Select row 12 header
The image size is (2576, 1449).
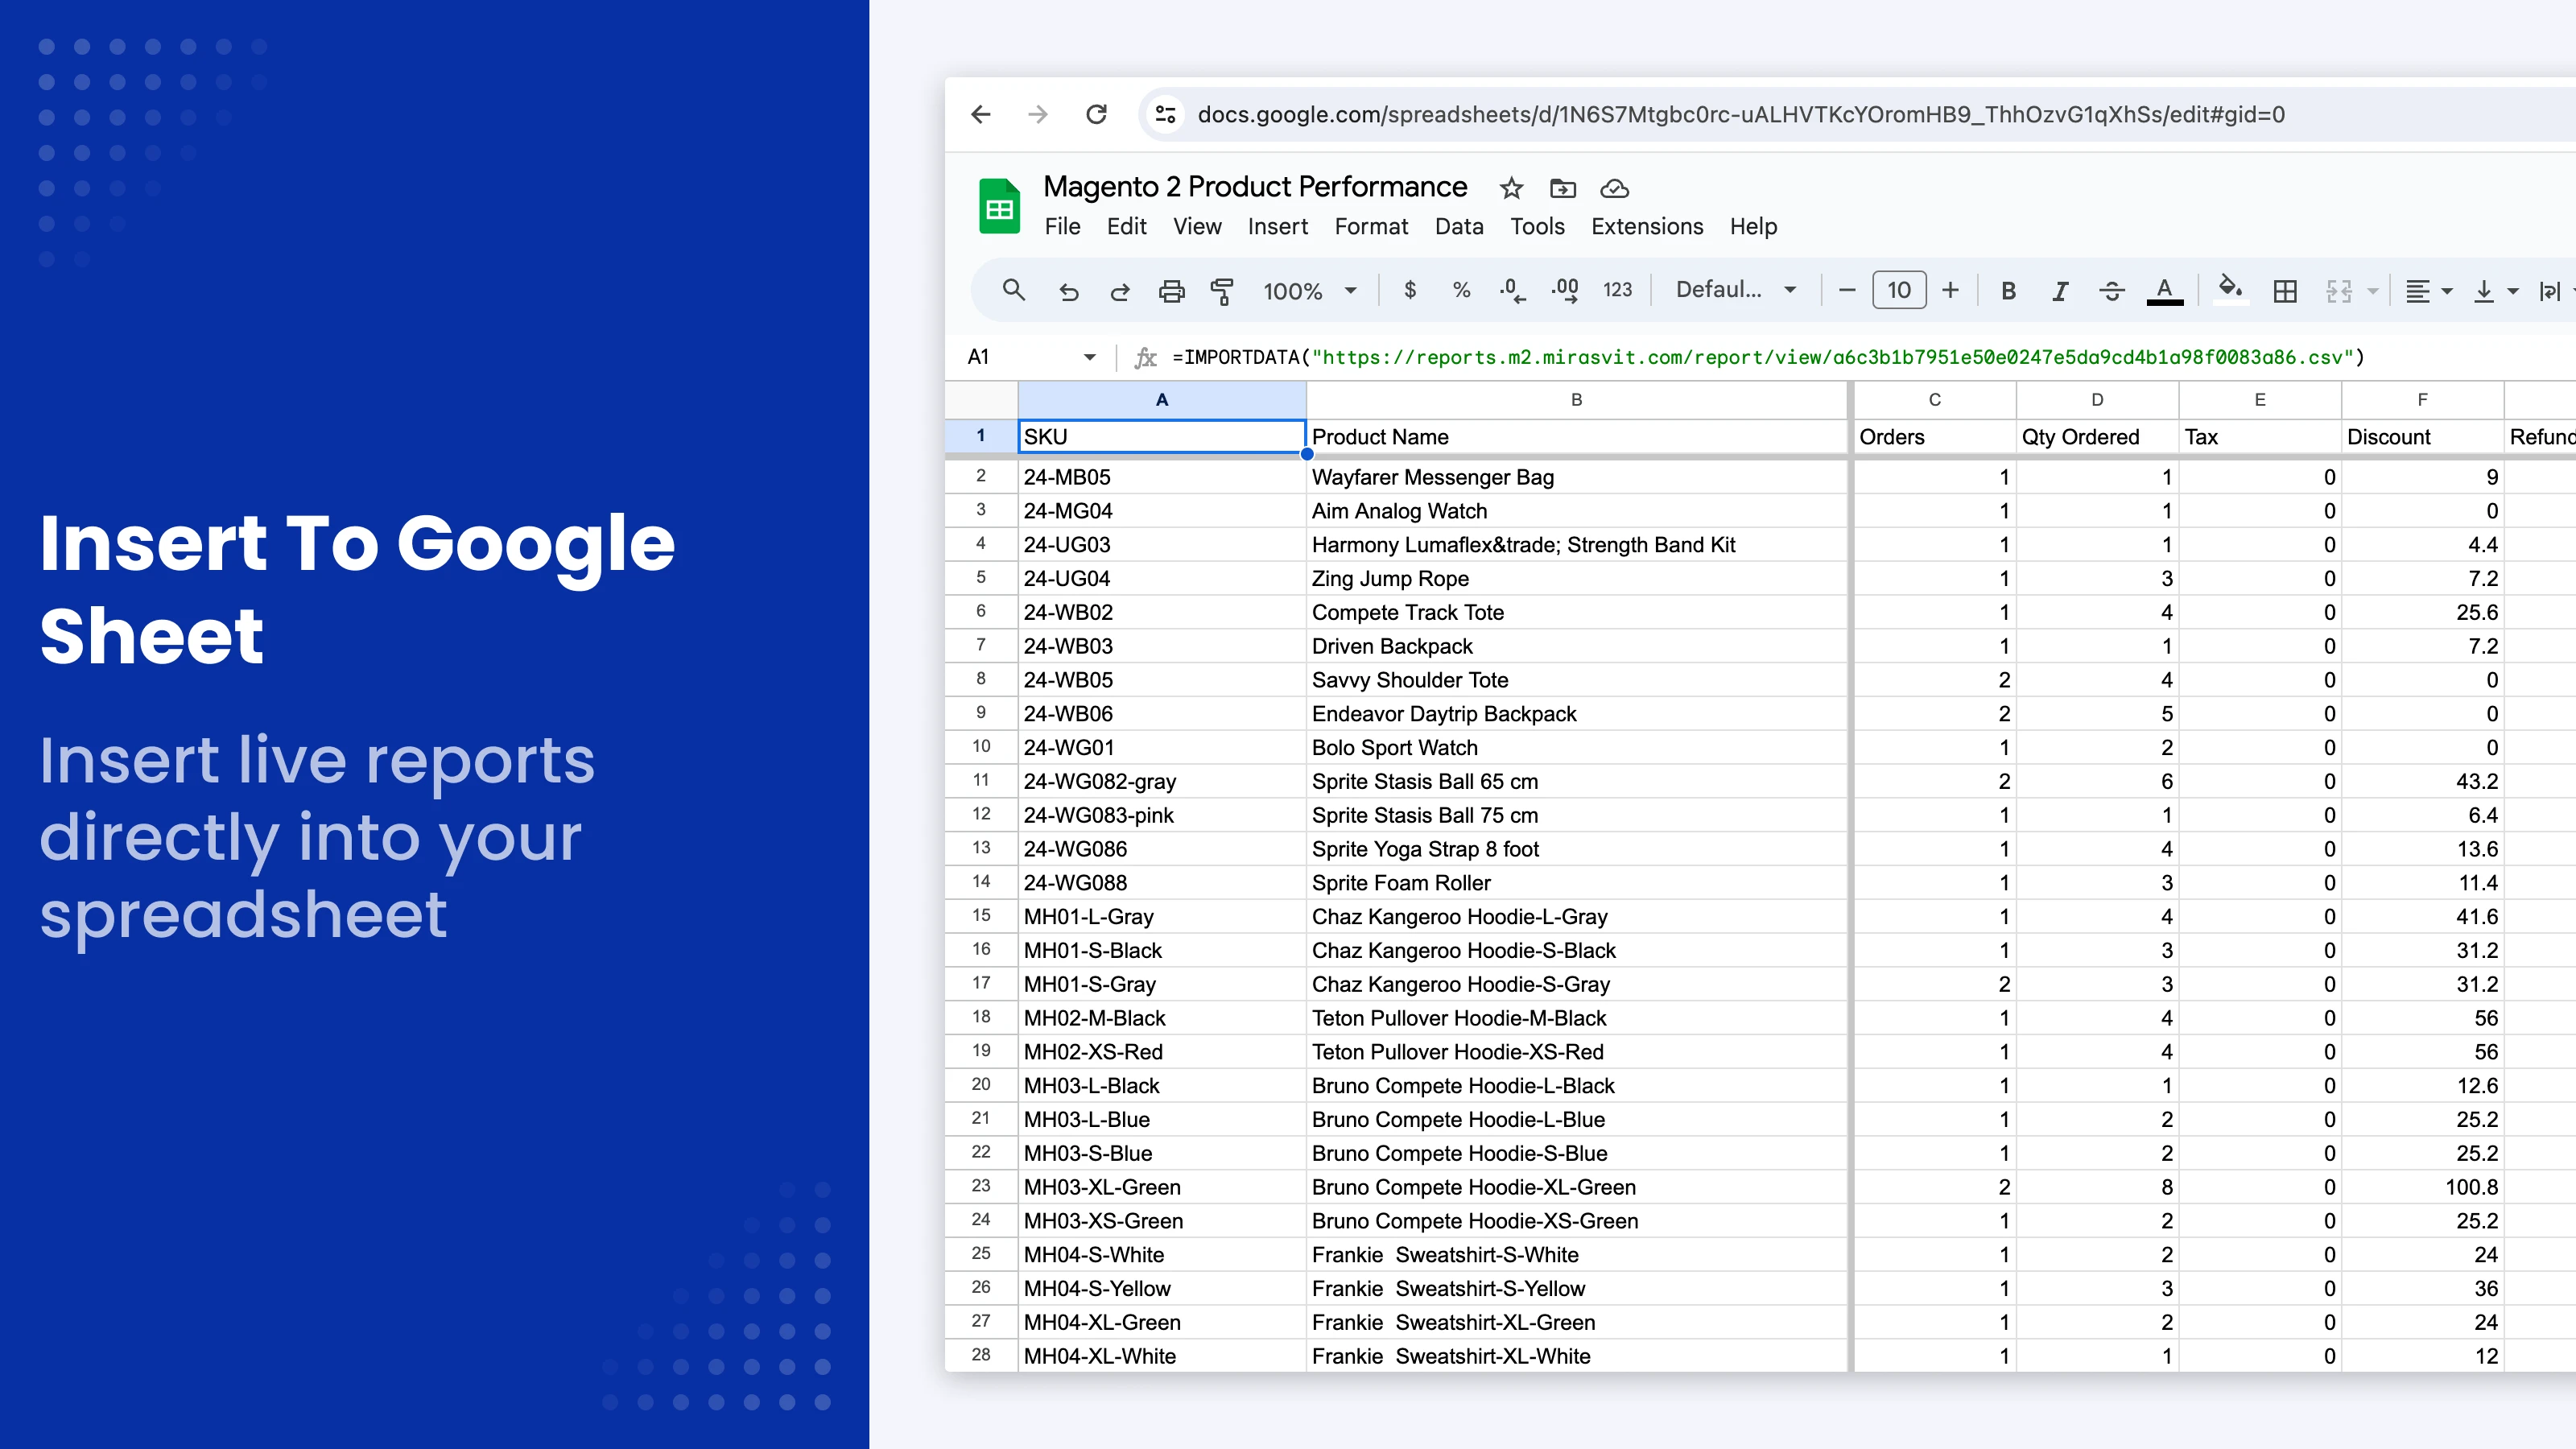(x=981, y=815)
